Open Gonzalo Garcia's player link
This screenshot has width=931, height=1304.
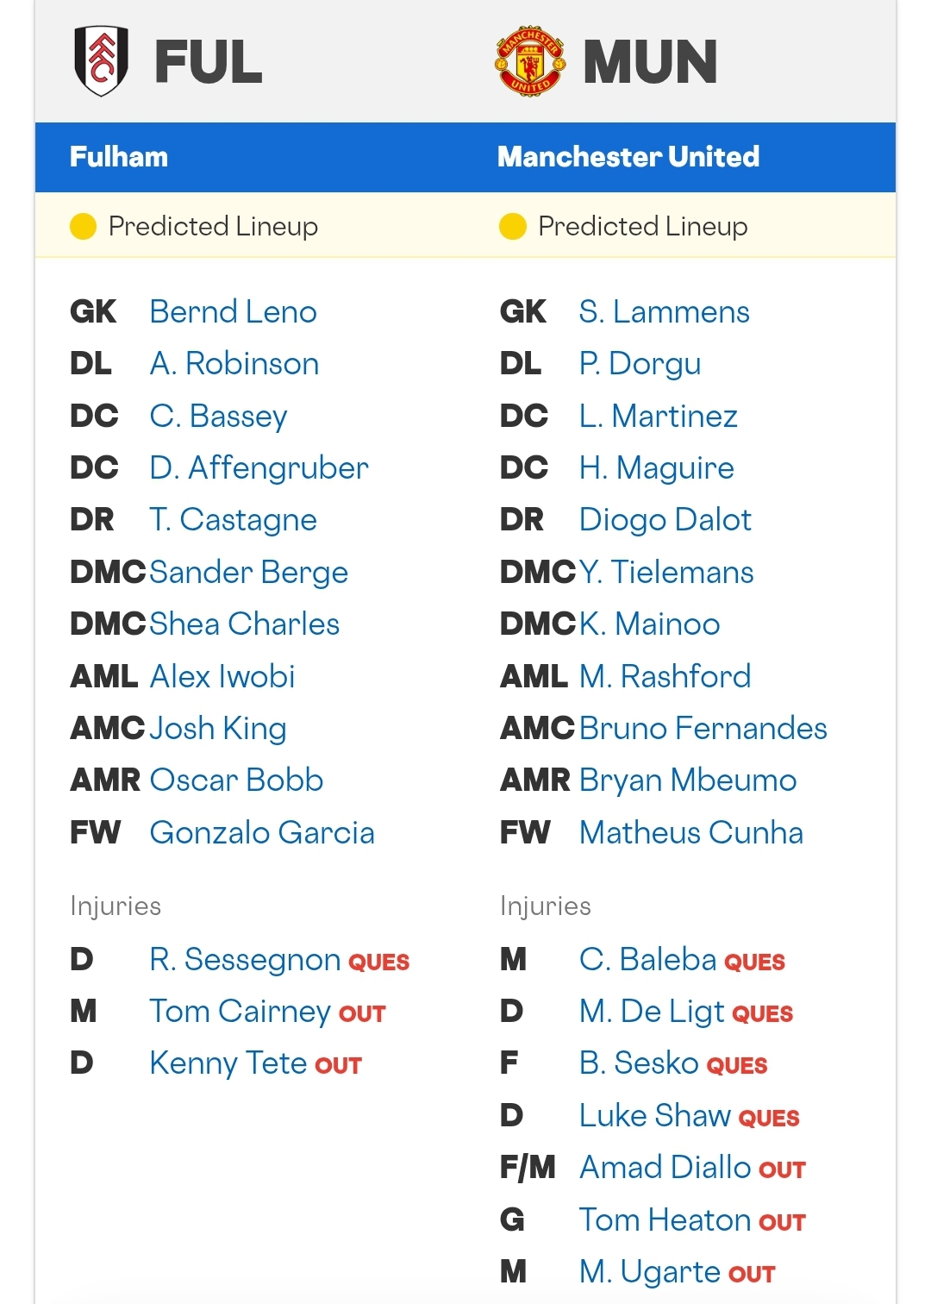(262, 832)
